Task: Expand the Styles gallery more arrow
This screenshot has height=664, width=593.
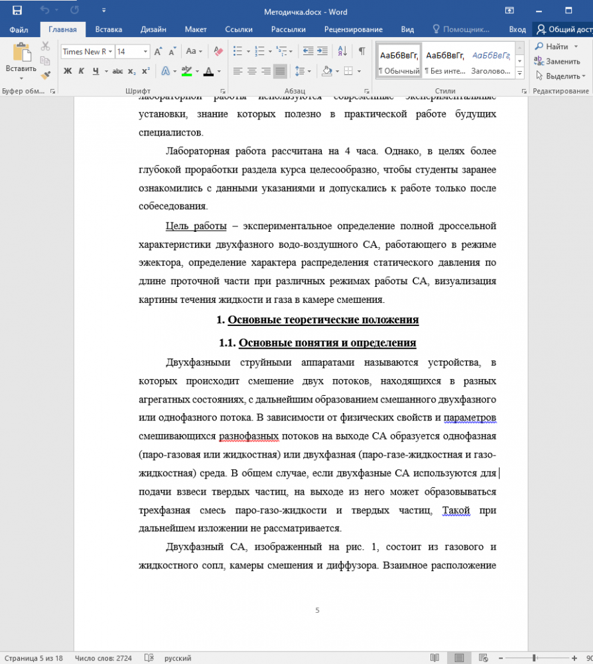Action: tap(519, 76)
